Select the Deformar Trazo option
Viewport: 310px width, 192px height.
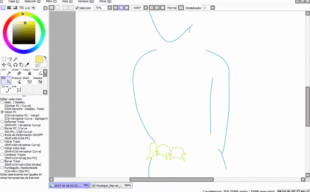[x=2, y=122]
